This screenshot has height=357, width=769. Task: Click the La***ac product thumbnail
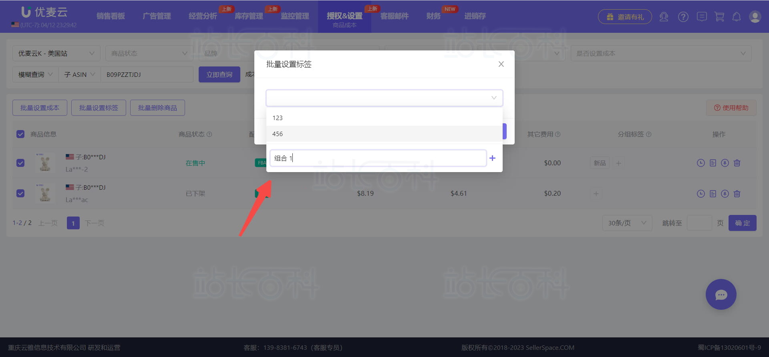click(45, 193)
